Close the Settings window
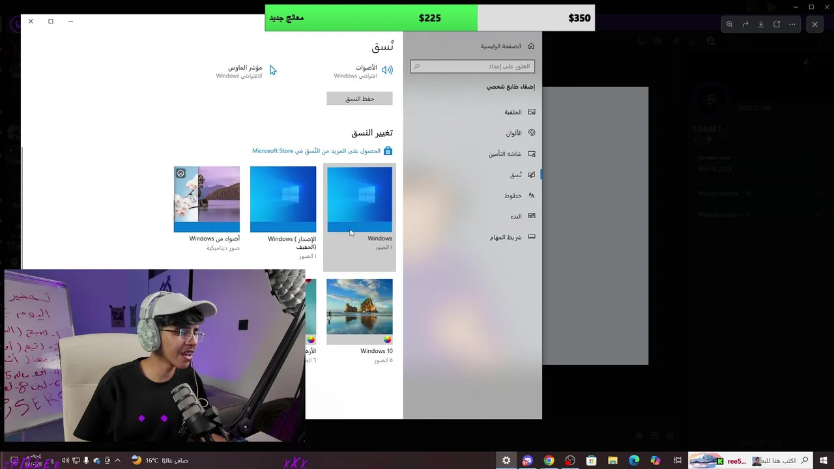The width and height of the screenshot is (834, 469). [x=31, y=21]
